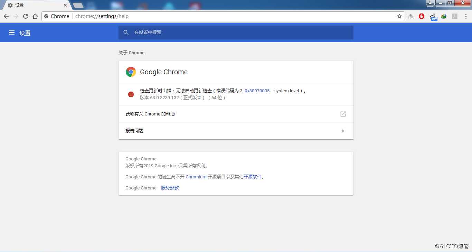Click the 报告问题 row label

[134, 131]
